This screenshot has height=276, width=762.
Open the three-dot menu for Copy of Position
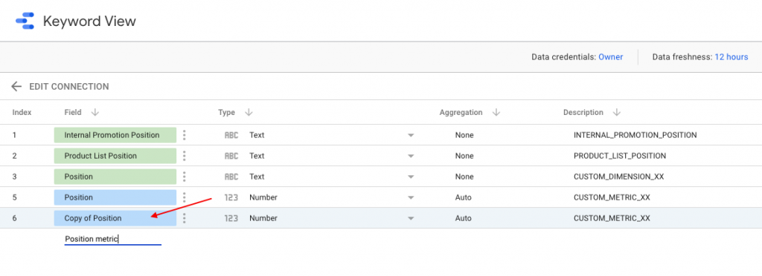tap(185, 218)
